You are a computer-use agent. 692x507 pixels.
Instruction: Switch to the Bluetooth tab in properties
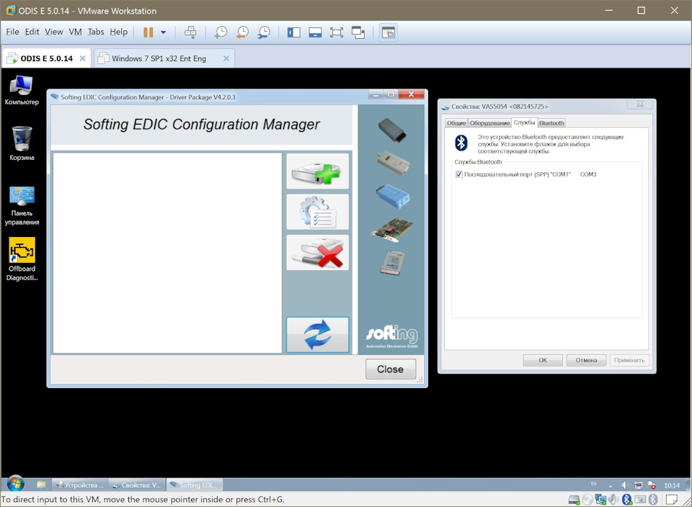(x=551, y=123)
